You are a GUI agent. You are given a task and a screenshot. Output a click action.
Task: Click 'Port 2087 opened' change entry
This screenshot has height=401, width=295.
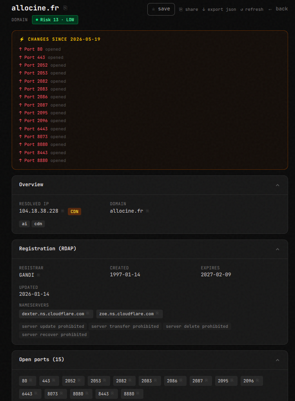(x=42, y=105)
